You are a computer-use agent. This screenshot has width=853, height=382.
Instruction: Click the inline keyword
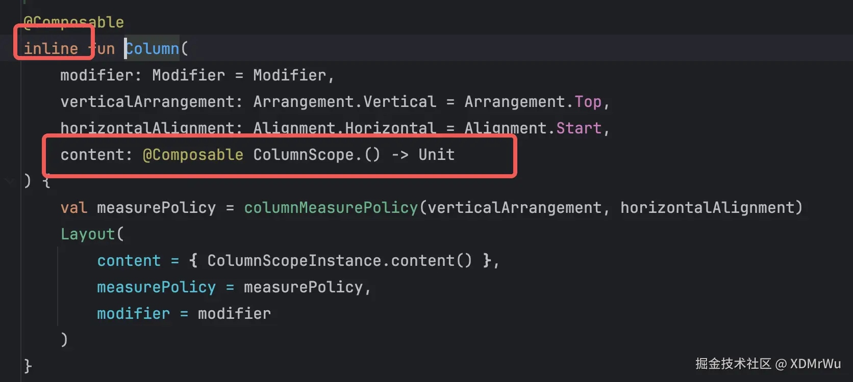tap(51, 49)
